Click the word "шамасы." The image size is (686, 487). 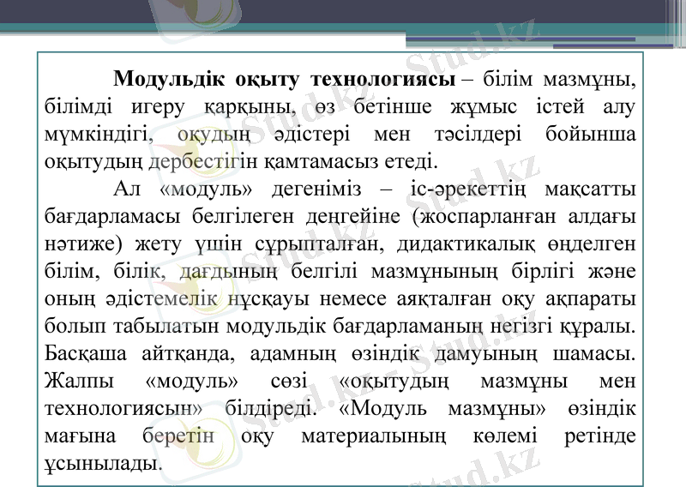point(594,353)
